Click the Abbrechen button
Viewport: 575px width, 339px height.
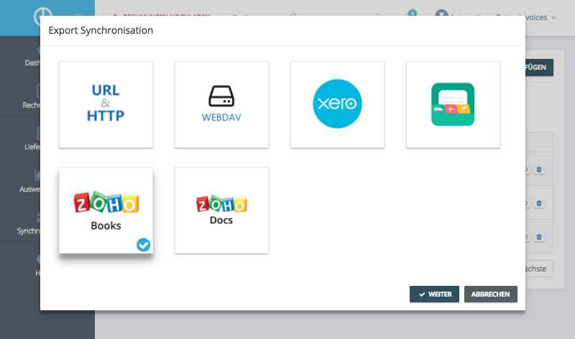pos(491,294)
